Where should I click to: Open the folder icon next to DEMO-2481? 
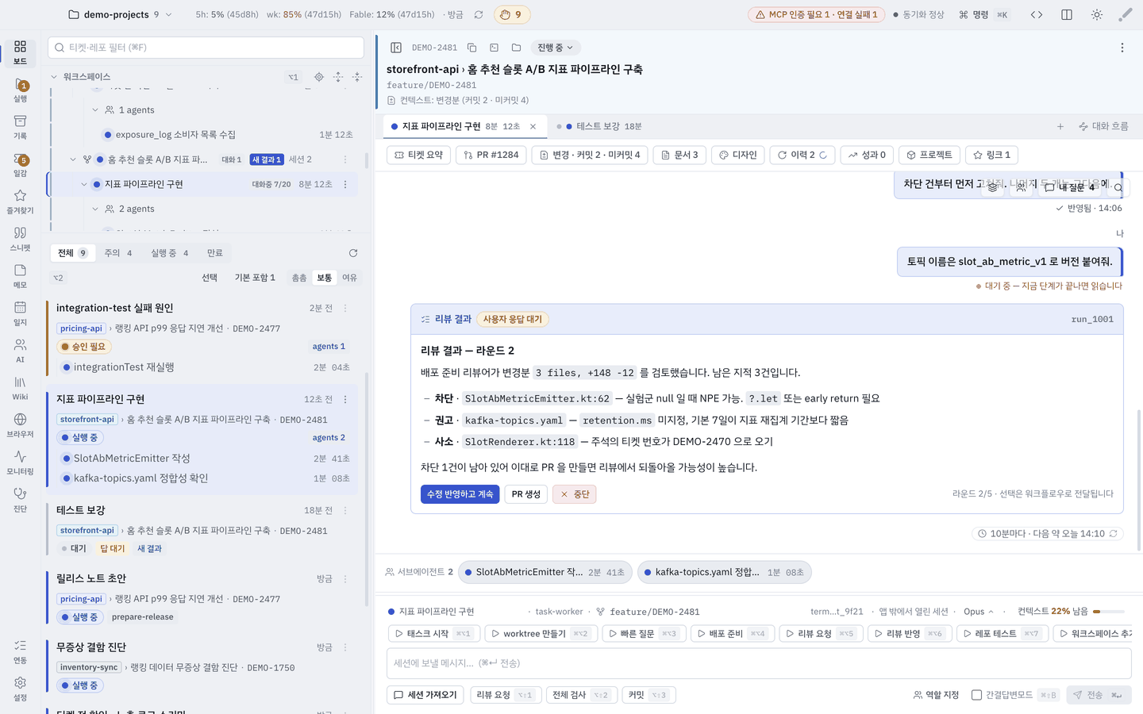point(516,48)
